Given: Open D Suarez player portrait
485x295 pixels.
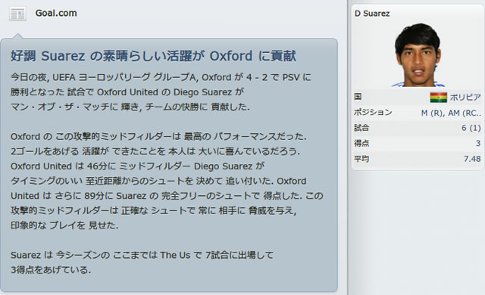Looking at the screenshot, I should coord(418,55).
